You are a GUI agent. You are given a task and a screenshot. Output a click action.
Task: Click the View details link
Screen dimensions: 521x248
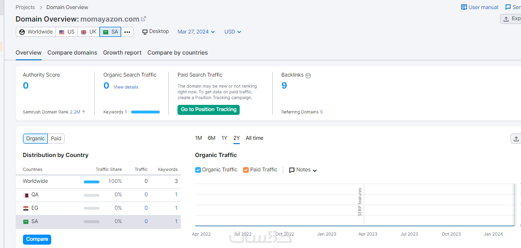coord(126,87)
